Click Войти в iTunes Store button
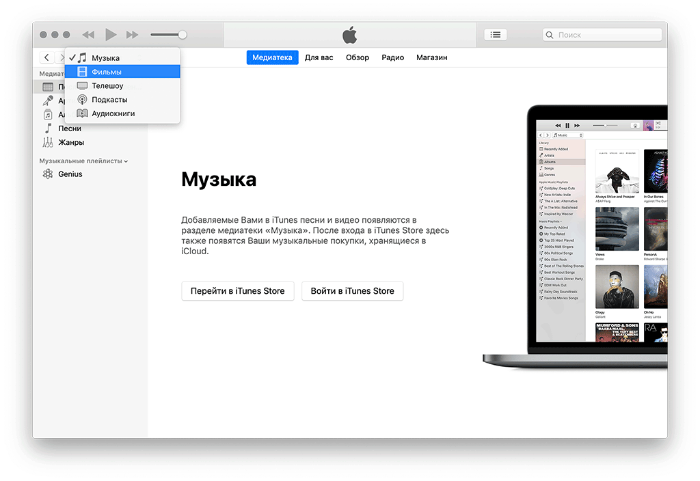Image resolution: width=700 pixels, height=481 pixels. pos(352,291)
